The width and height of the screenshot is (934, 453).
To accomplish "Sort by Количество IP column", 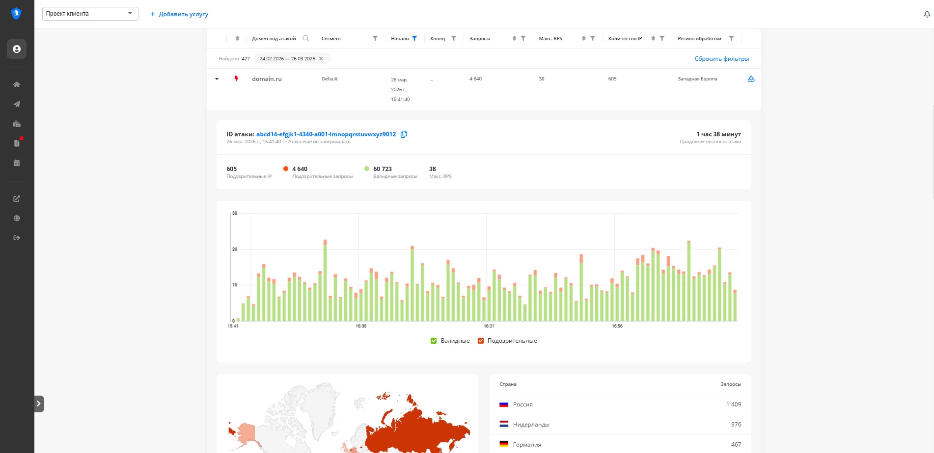I will tap(653, 38).
